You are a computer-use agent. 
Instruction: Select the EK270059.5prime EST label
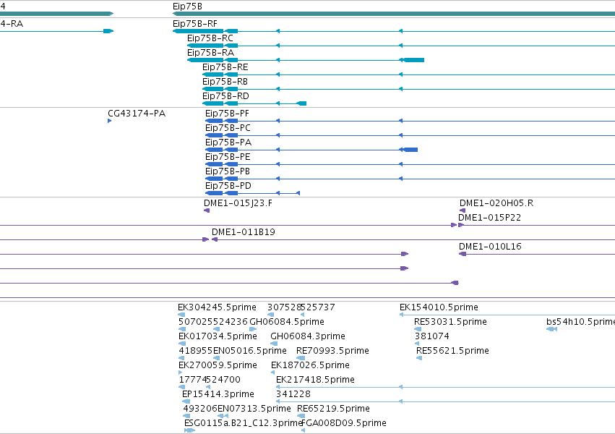[x=218, y=365]
